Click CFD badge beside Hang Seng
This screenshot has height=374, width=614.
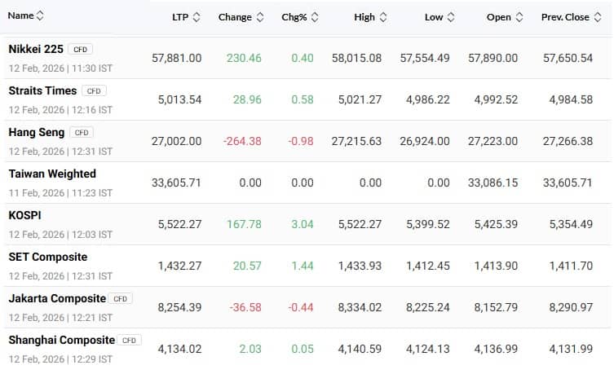82,133
